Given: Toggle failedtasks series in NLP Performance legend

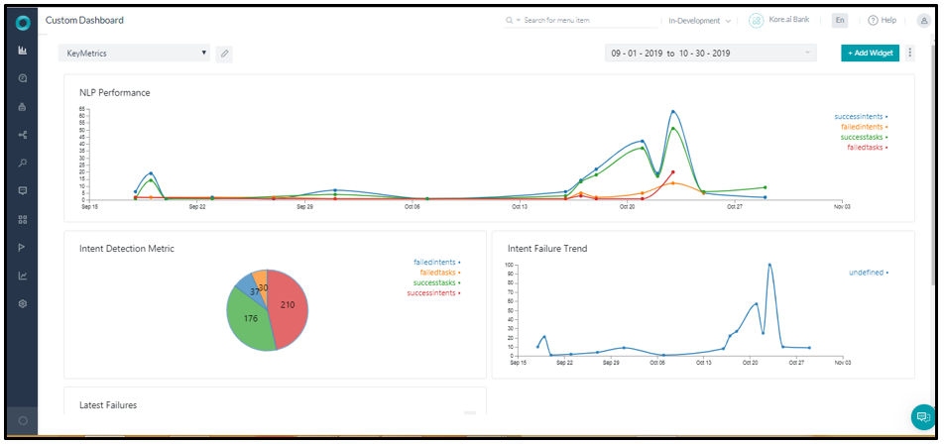Looking at the screenshot, I should [868, 148].
